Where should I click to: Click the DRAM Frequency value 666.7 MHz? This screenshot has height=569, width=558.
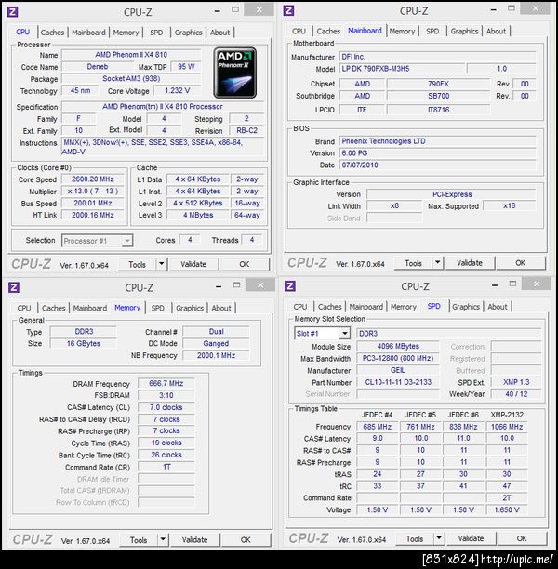point(166,383)
